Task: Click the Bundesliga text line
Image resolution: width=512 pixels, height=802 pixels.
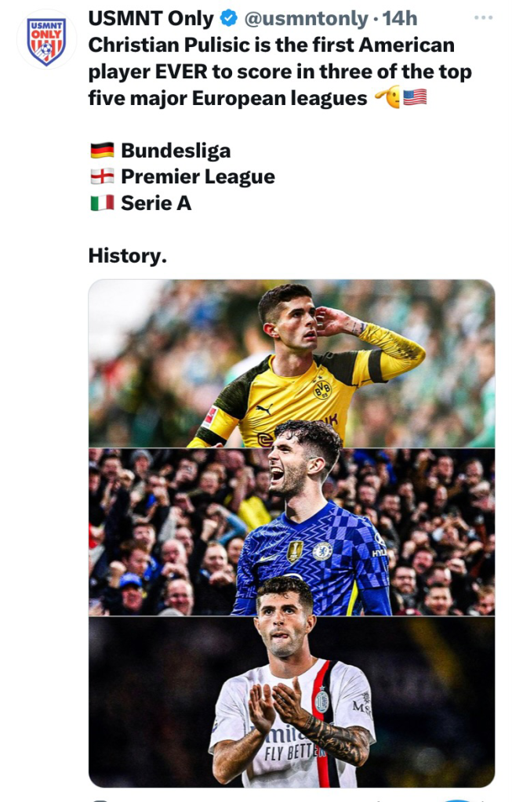Action: [176, 151]
